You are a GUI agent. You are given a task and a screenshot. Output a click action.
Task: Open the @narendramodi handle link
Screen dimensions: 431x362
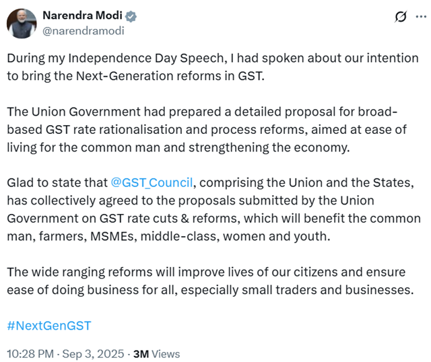[x=84, y=31]
